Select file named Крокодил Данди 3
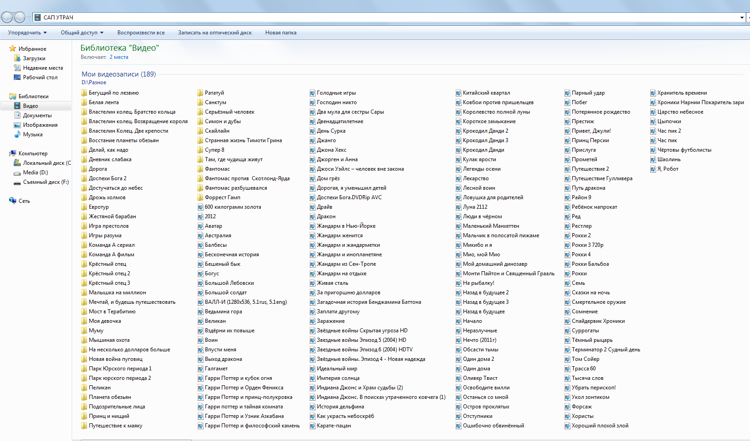This screenshot has height=441, width=750. (486, 140)
